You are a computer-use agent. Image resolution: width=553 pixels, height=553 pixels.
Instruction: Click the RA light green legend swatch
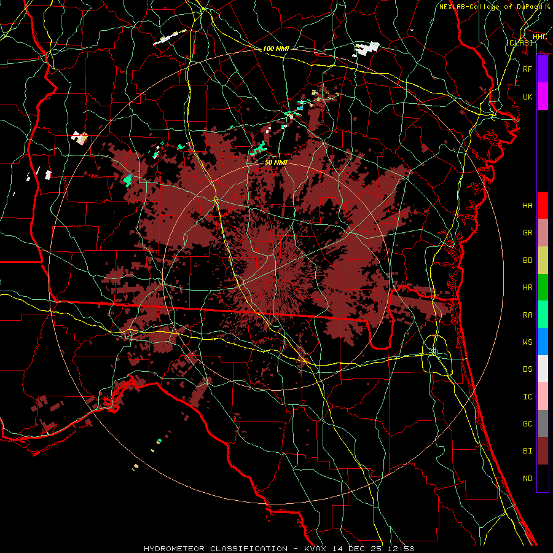coord(543,315)
